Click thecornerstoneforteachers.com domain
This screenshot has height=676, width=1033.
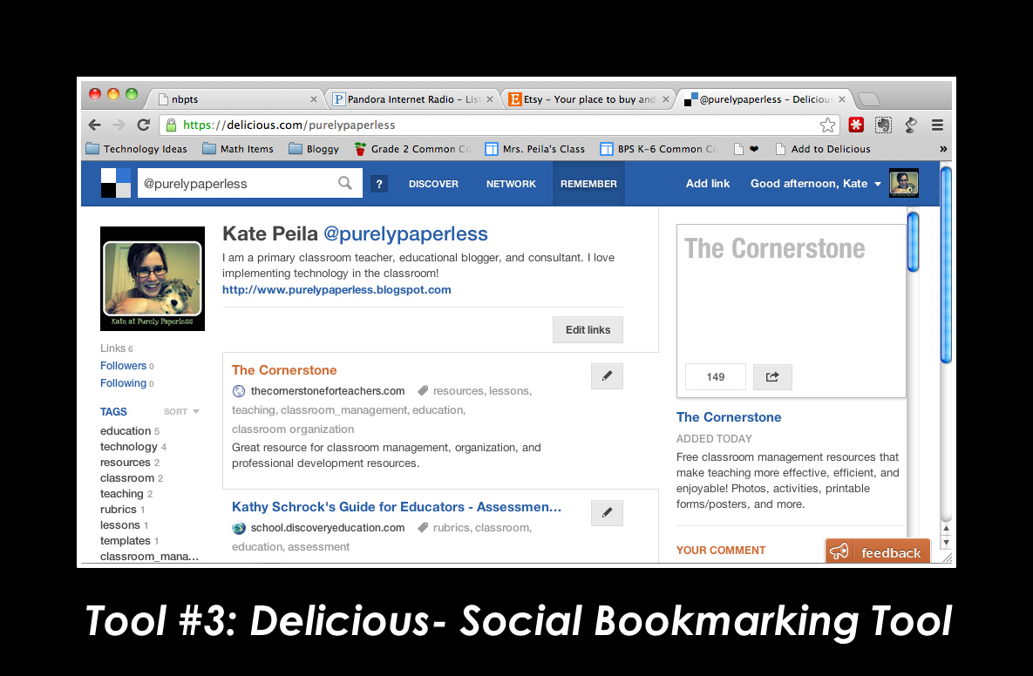[328, 391]
